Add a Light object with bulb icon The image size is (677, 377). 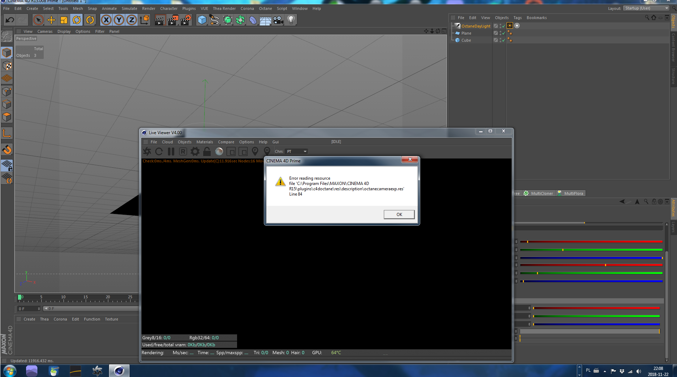(x=291, y=20)
